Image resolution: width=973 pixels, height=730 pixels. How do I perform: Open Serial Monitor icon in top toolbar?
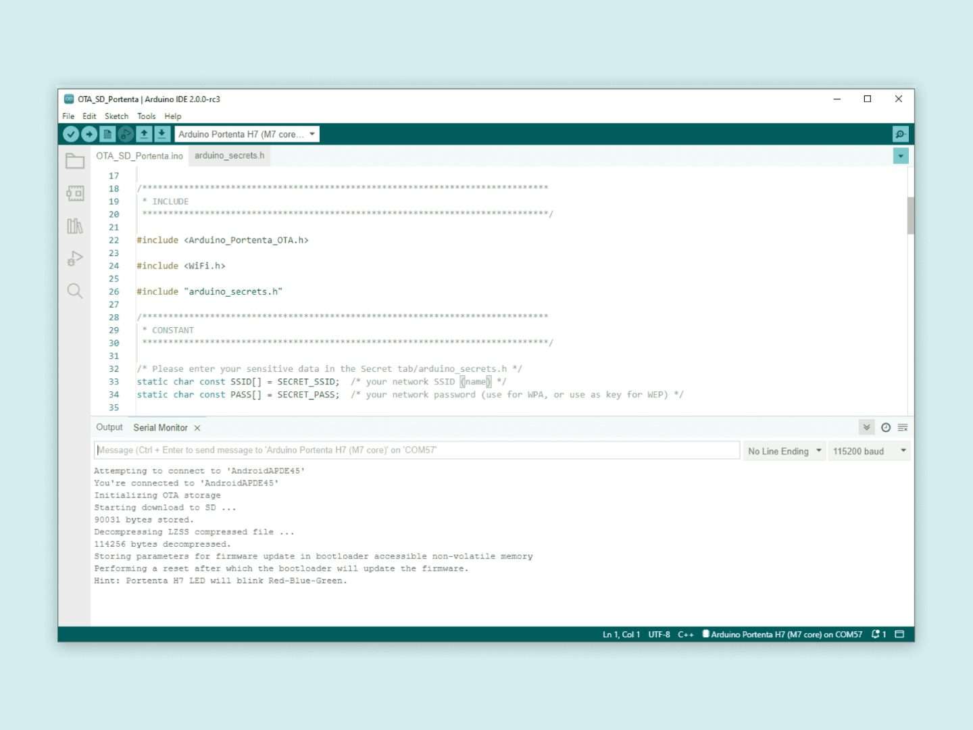pyautogui.click(x=900, y=135)
